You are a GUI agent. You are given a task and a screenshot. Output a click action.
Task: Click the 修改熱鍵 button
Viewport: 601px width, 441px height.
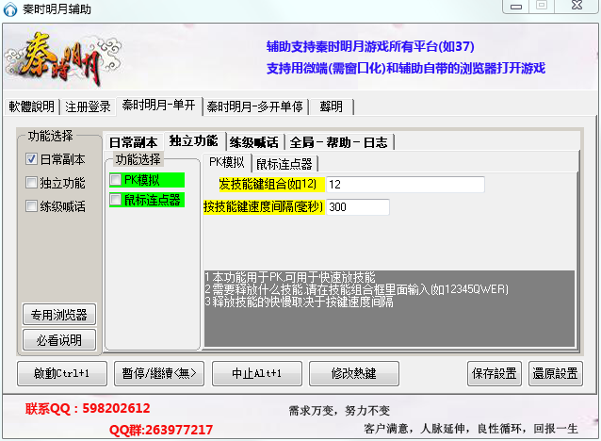pos(353,373)
